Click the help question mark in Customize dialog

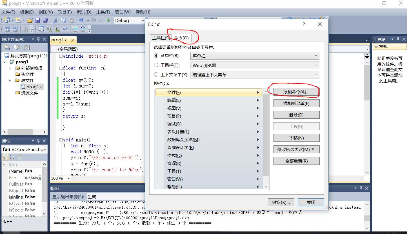point(304,24)
